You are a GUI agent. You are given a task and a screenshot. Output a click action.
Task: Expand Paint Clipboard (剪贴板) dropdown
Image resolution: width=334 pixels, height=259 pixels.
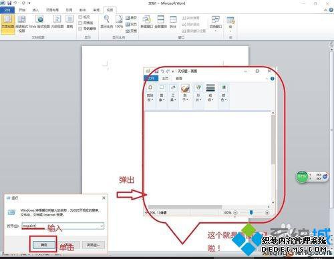150,93
